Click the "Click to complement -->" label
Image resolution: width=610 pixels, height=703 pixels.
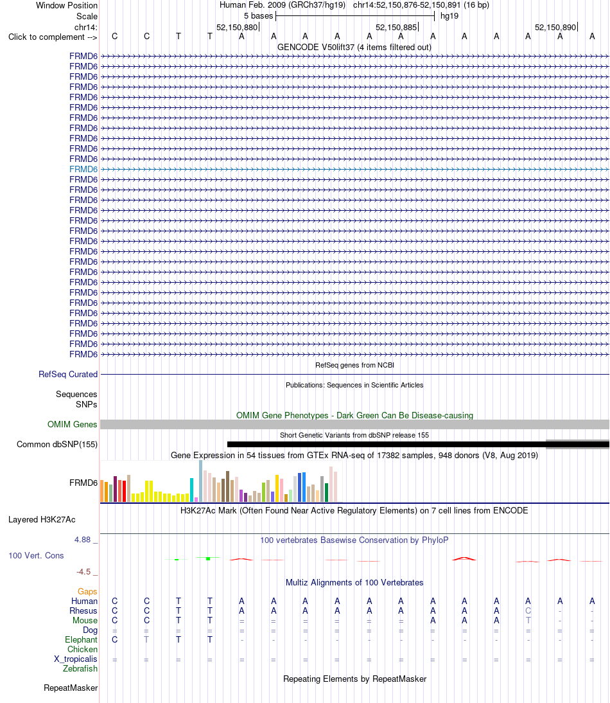[53, 37]
